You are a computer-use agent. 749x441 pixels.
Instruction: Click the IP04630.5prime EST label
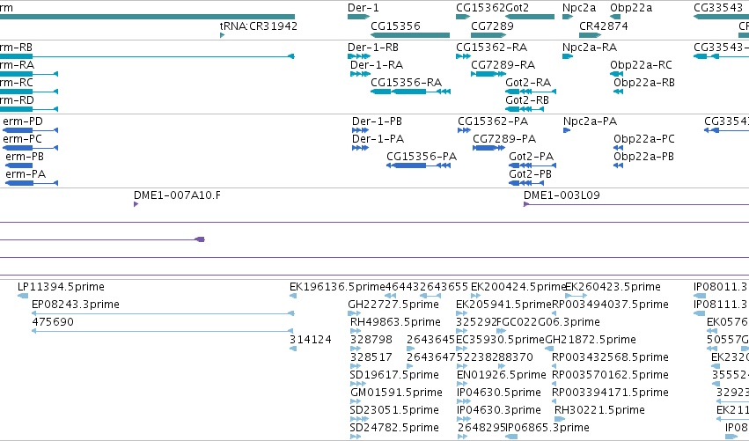coord(499,393)
